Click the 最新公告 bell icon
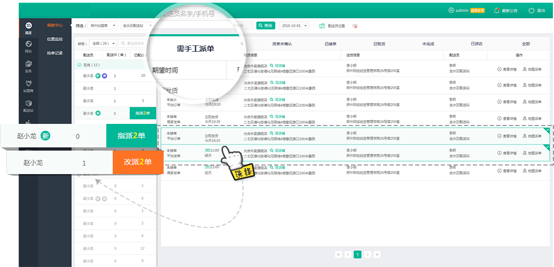The height and width of the screenshot is (267, 554). (497, 10)
